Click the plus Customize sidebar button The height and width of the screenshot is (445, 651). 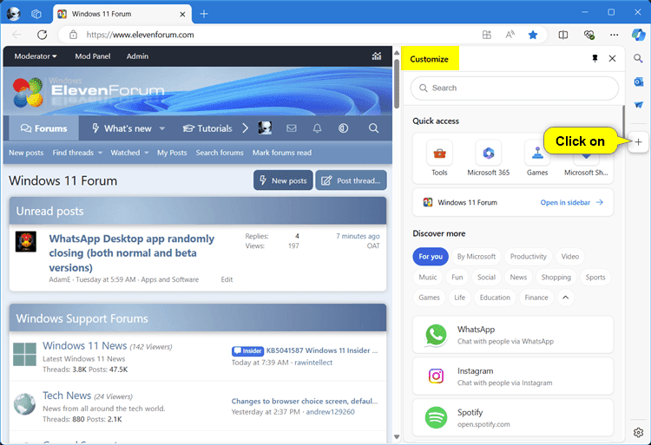tap(638, 142)
